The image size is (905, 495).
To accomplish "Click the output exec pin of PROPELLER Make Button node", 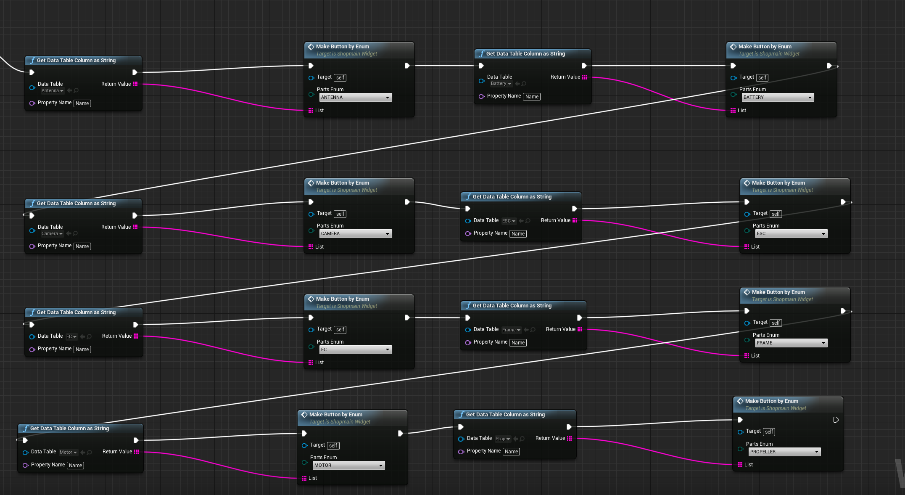I will coord(836,420).
